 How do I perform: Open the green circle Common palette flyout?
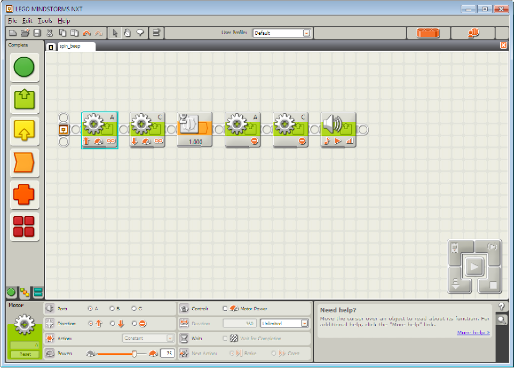pyautogui.click(x=24, y=67)
